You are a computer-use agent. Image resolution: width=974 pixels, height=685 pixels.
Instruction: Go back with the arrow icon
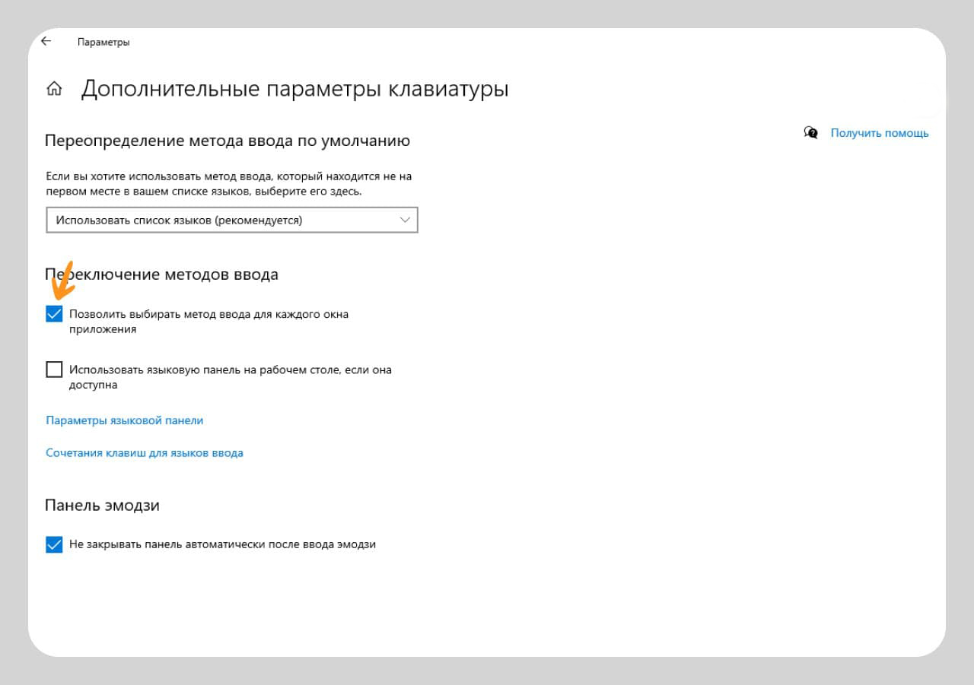tap(46, 41)
